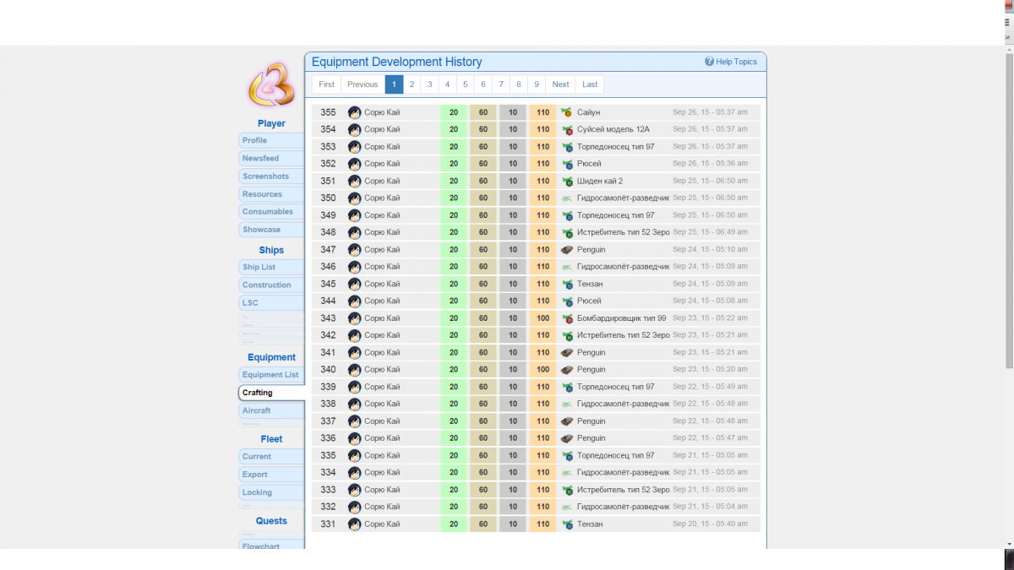Click the seaplane icon in row 350
This screenshot has height=570, width=1014.
pyautogui.click(x=567, y=198)
